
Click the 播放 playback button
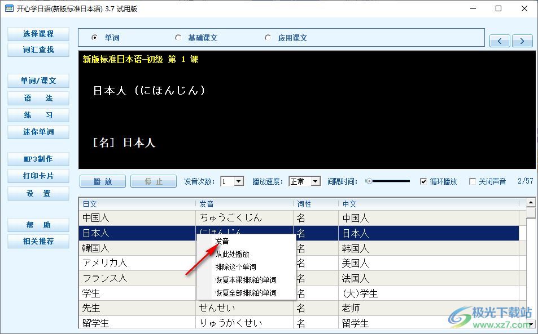tap(103, 181)
